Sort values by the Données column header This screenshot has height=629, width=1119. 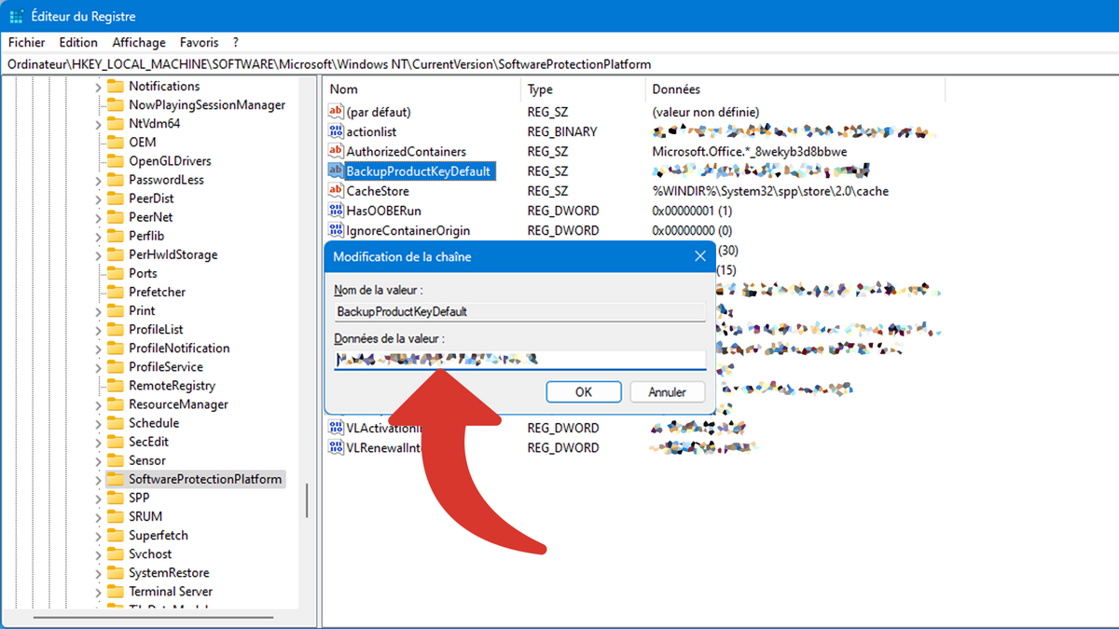click(794, 89)
